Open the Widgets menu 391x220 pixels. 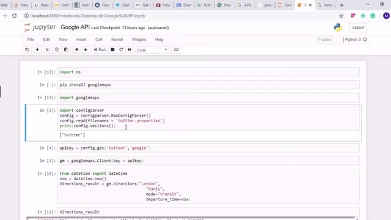[x=139, y=39]
